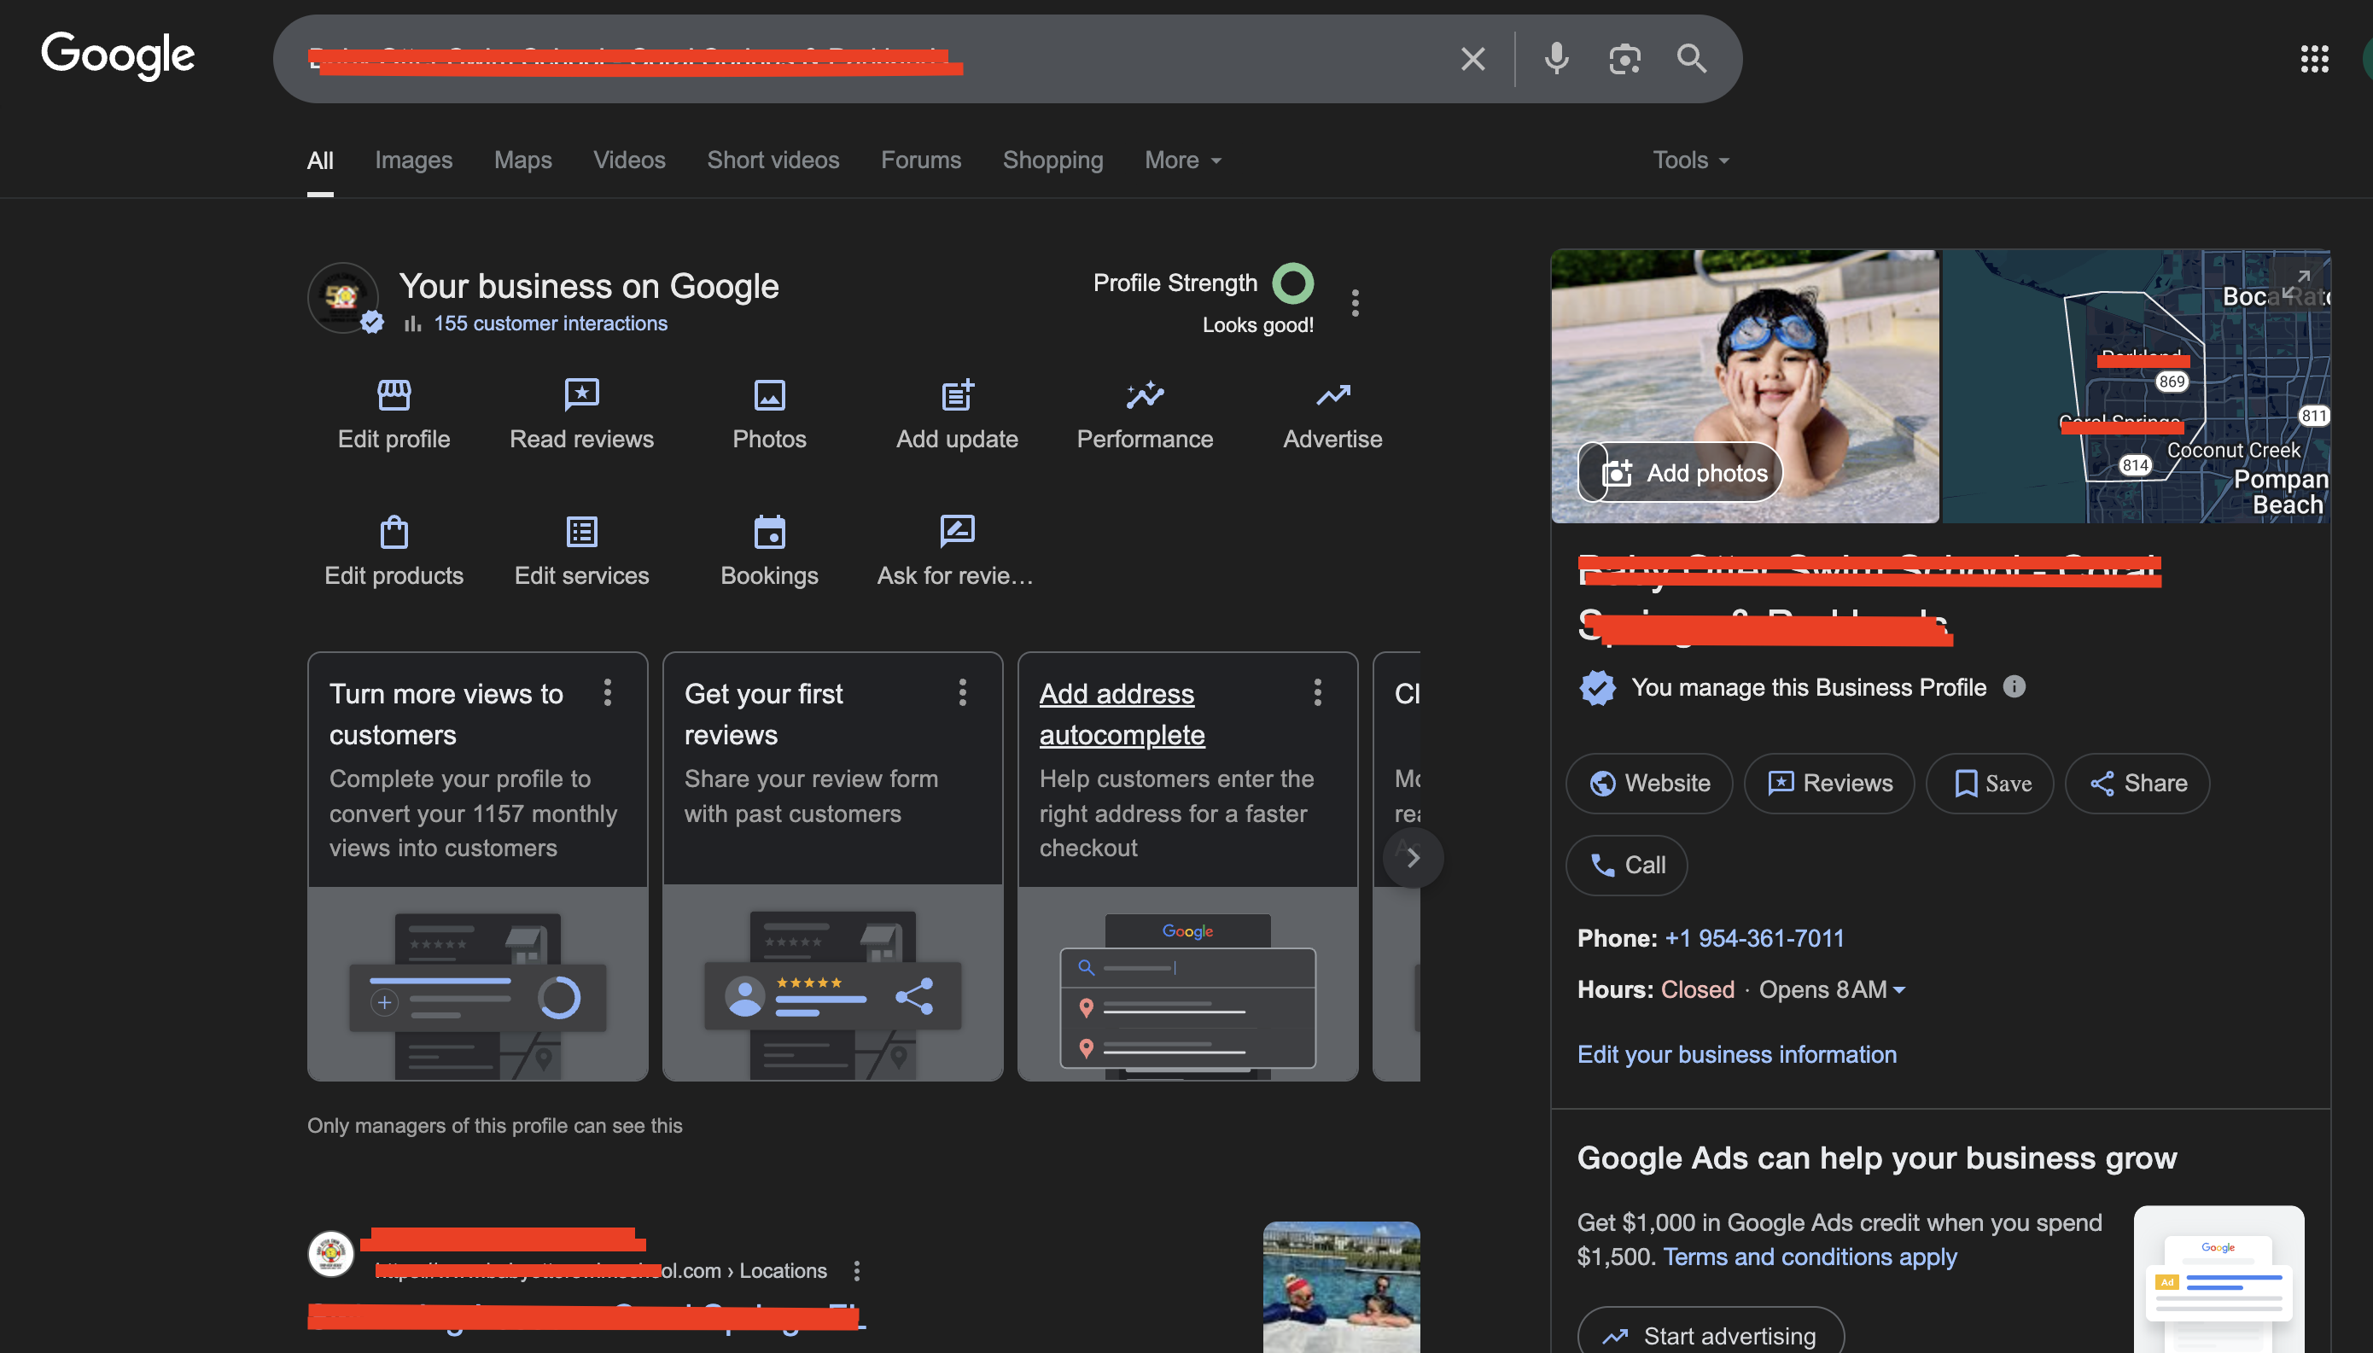Screen dimensions: 2373x1353
Task: Click info icon beside 'You manage this Business Profile'
Action: [x=2014, y=686]
